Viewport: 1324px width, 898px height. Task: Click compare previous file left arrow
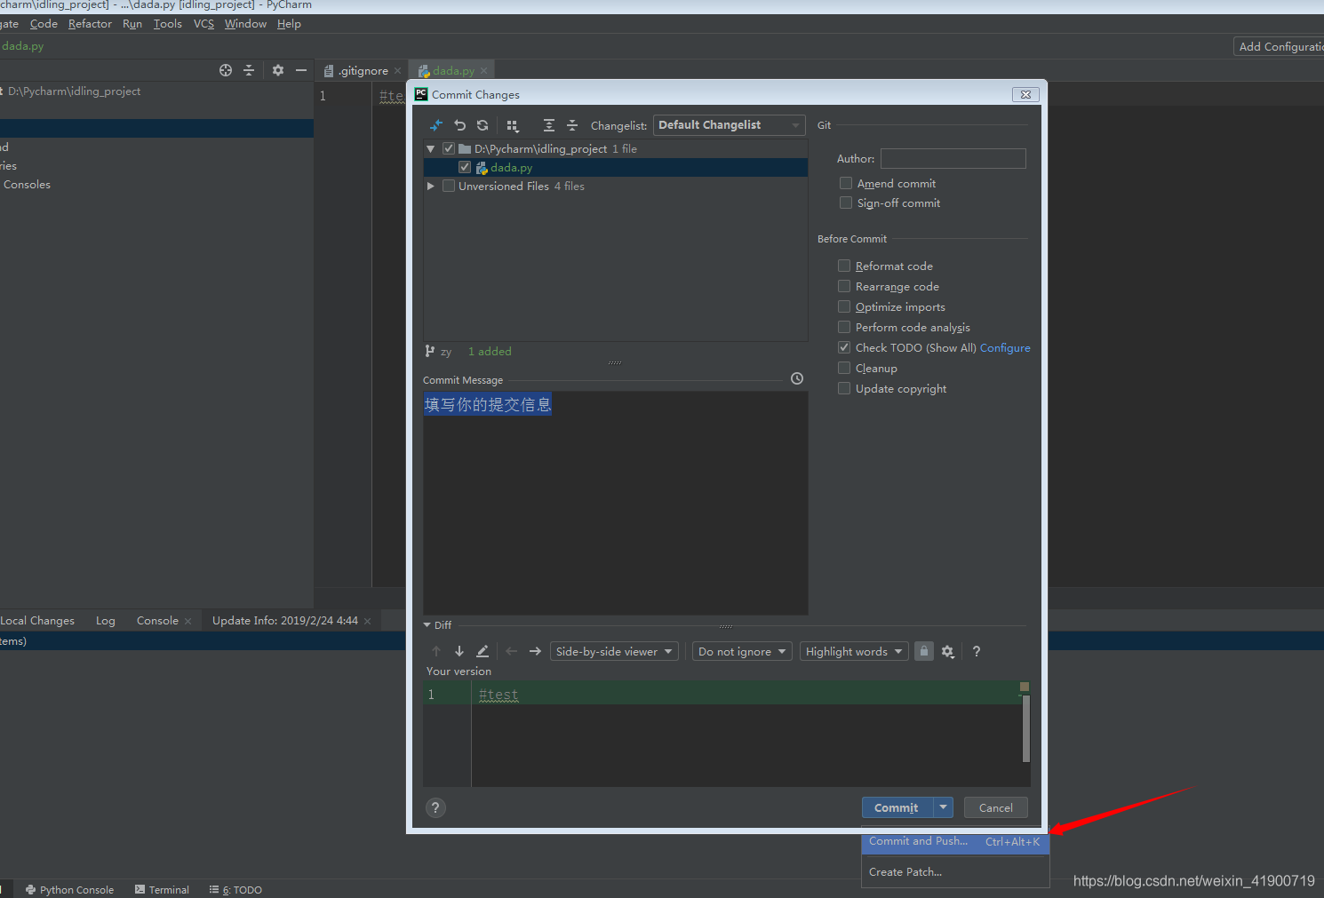point(512,651)
